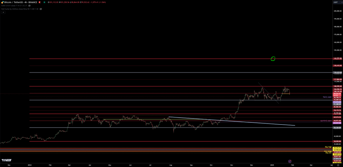Click the Bitcoin coin logo in the legend
Screen dimensions: 343x167
[x=2, y=2]
